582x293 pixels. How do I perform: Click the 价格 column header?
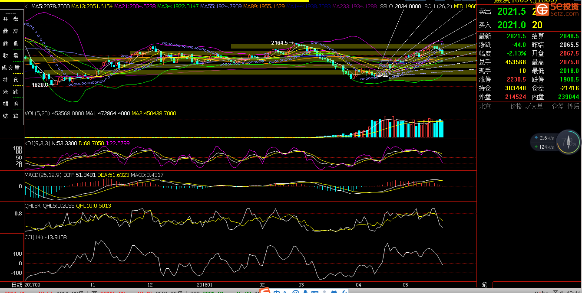pyautogui.click(x=516, y=106)
